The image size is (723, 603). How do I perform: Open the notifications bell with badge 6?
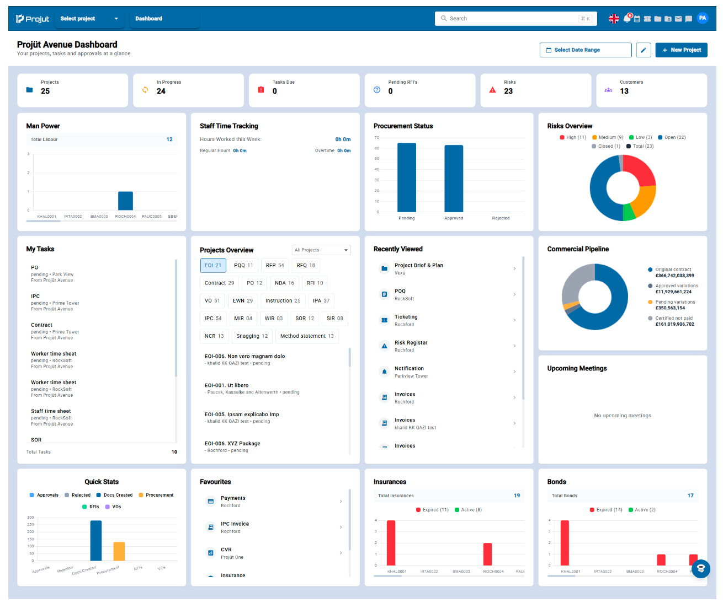627,19
